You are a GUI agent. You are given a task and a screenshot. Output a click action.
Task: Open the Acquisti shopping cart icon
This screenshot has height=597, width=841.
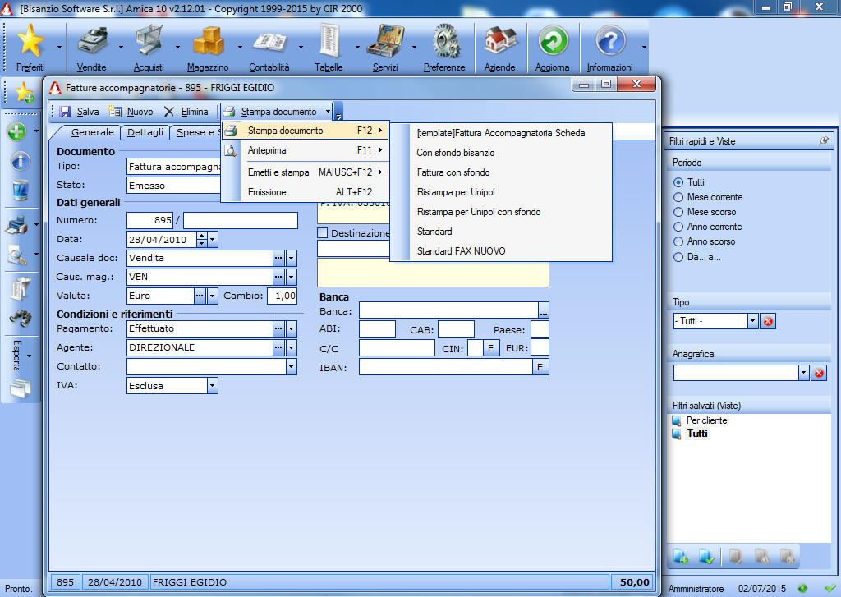pyautogui.click(x=149, y=42)
